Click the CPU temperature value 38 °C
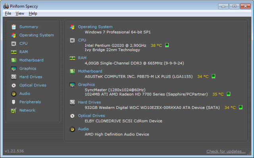254x158 pixels. [x=156, y=46]
